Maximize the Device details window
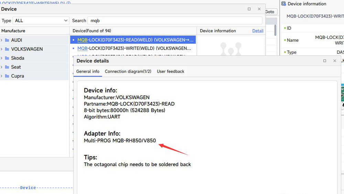The width and height of the screenshot is (344, 194). pos(324,61)
